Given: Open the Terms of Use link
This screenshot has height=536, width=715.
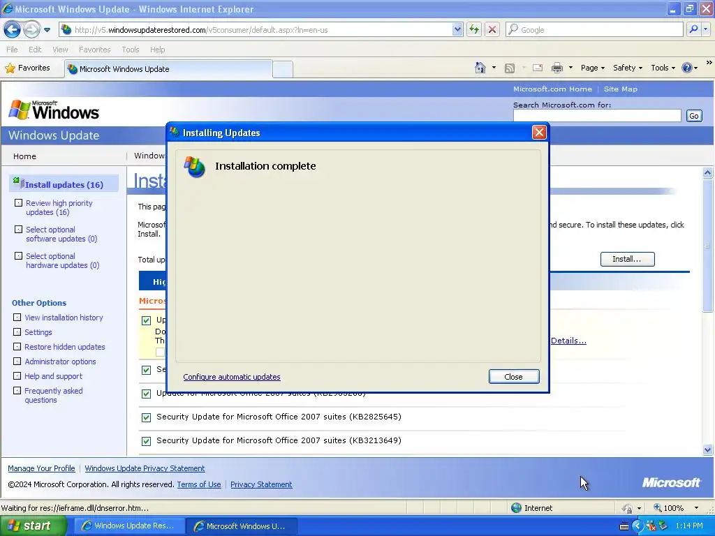Looking at the screenshot, I should pos(199,484).
